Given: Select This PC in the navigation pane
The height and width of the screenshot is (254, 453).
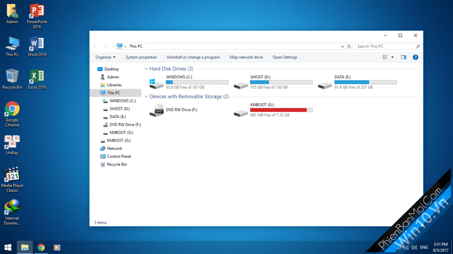Looking at the screenshot, I should 115,93.
